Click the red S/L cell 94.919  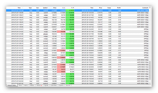pyautogui.click(x=61, y=69)
